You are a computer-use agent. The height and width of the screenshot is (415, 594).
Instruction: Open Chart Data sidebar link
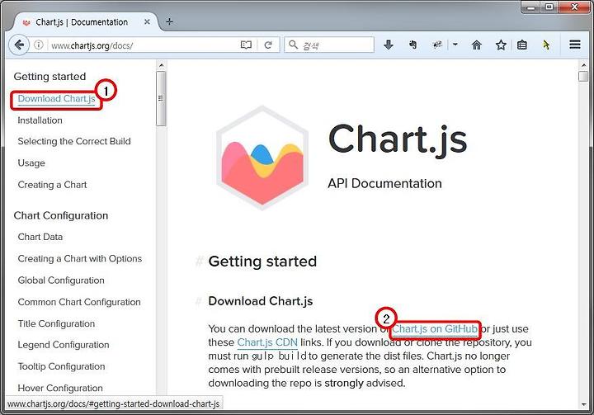point(40,237)
